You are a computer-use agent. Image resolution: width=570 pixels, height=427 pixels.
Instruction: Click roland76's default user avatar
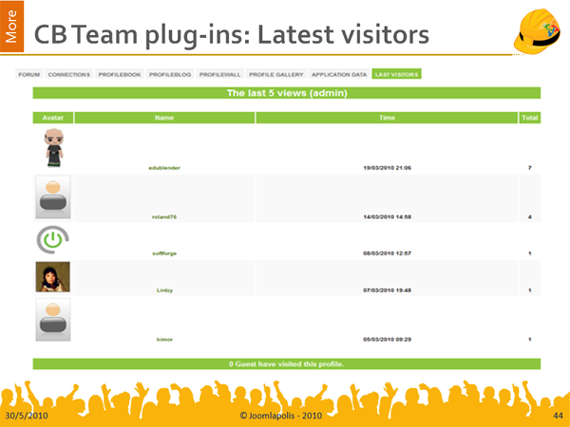(53, 197)
